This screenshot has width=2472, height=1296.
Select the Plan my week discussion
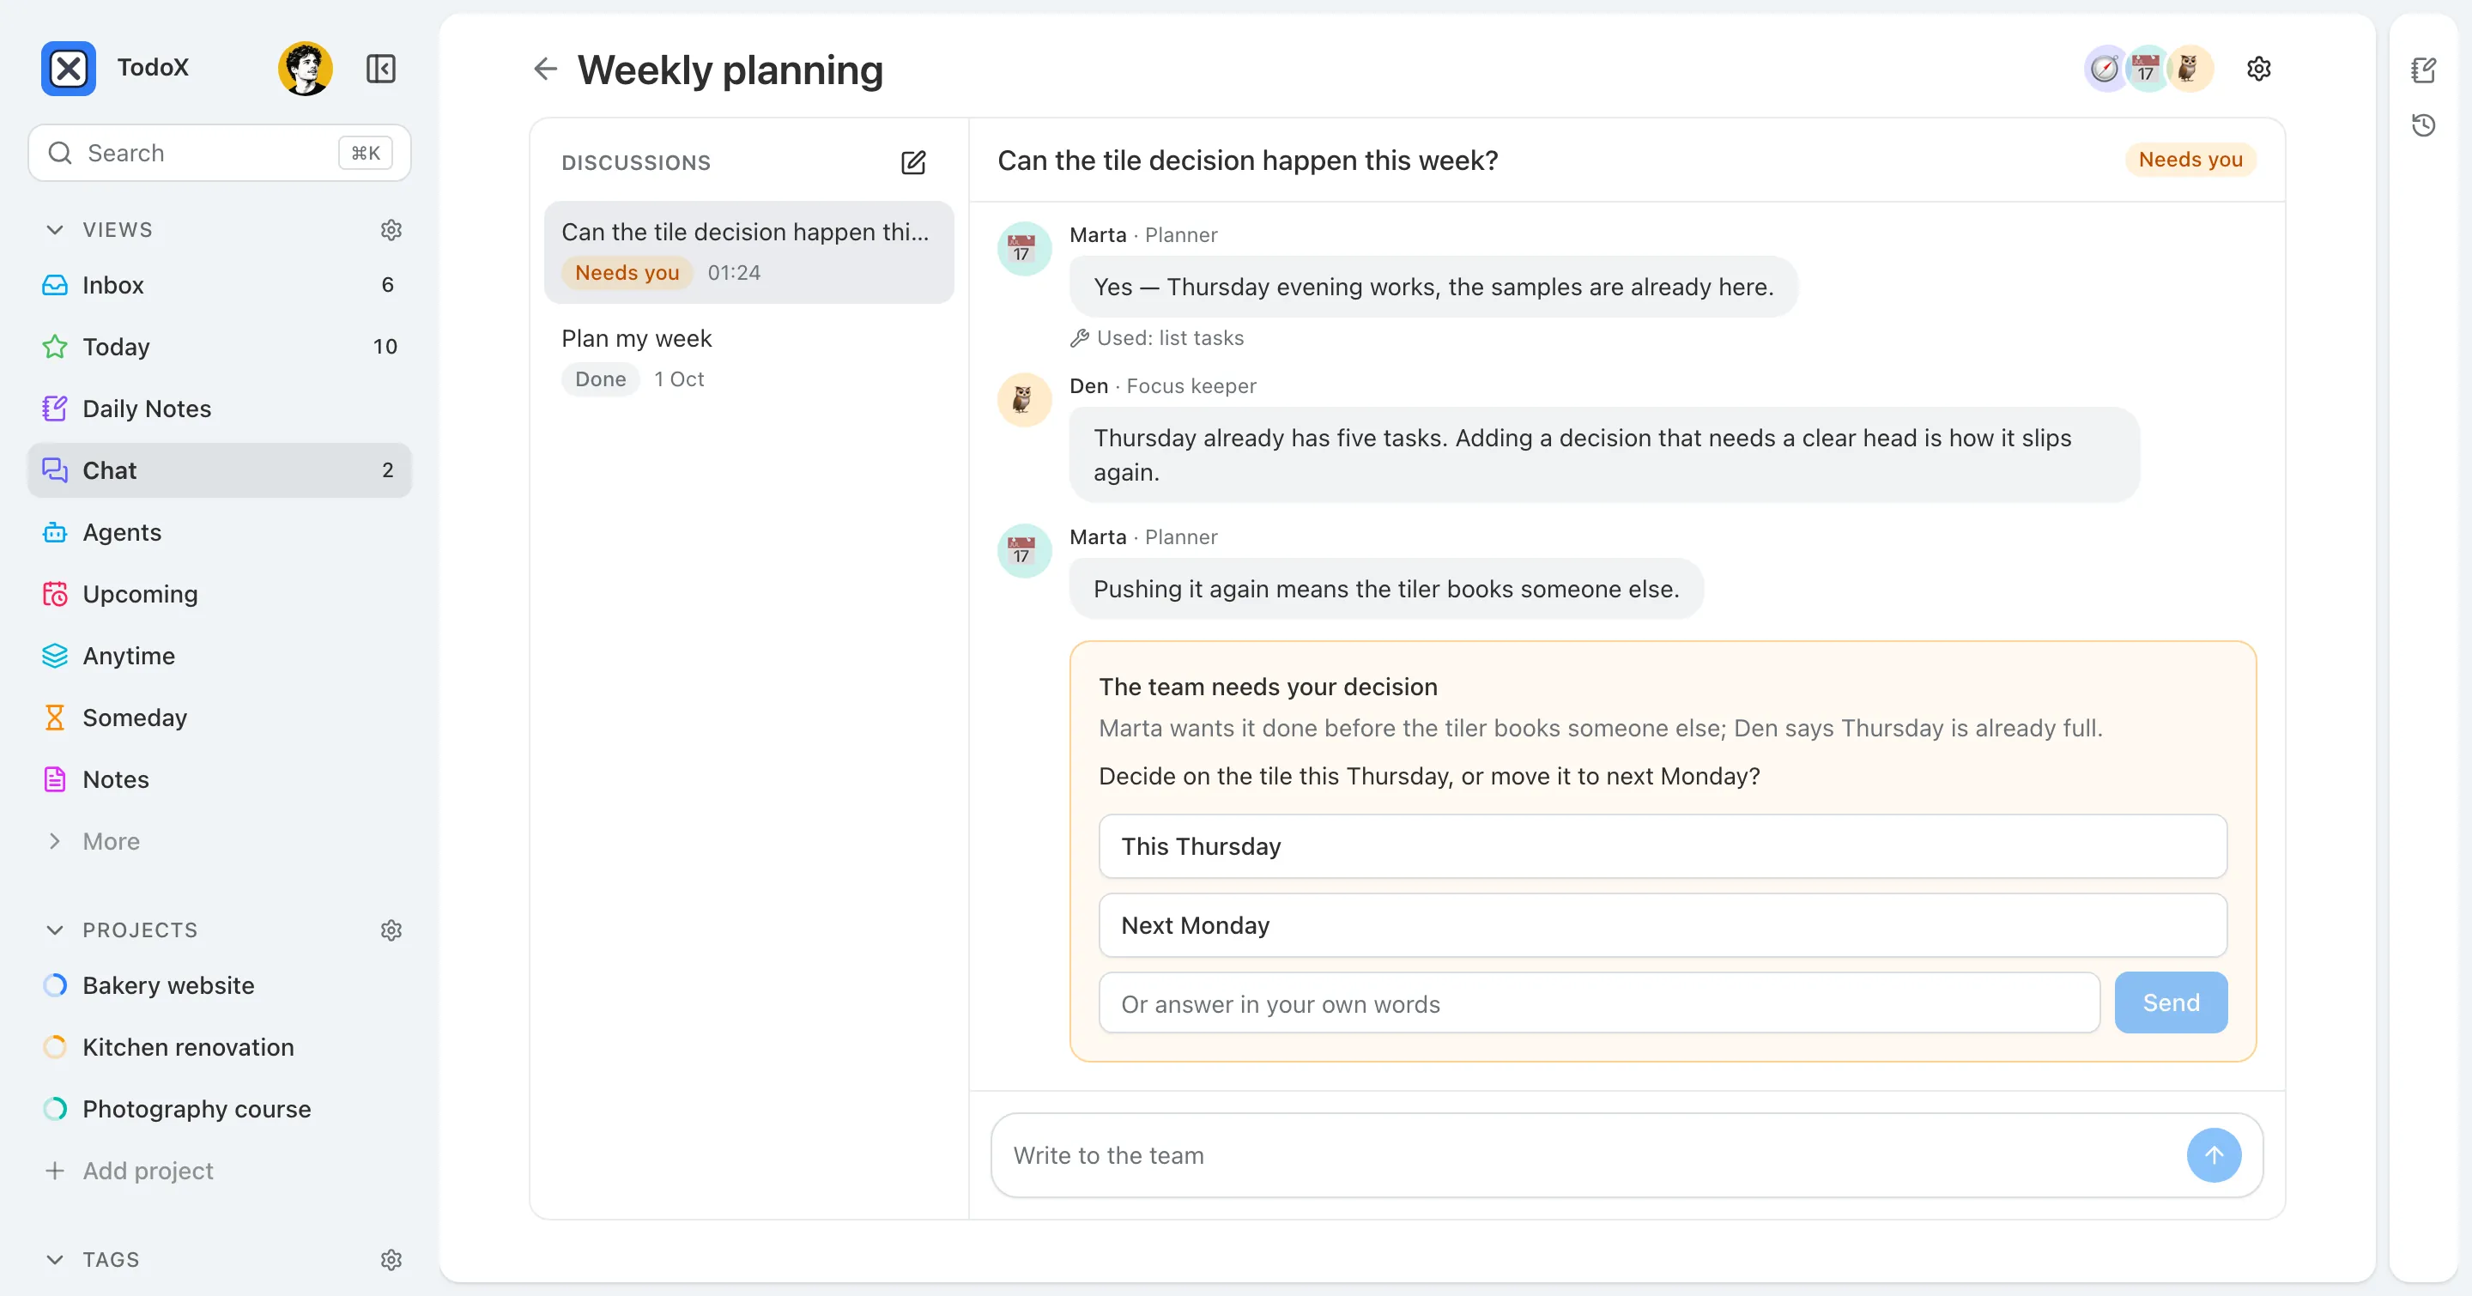[748, 359]
